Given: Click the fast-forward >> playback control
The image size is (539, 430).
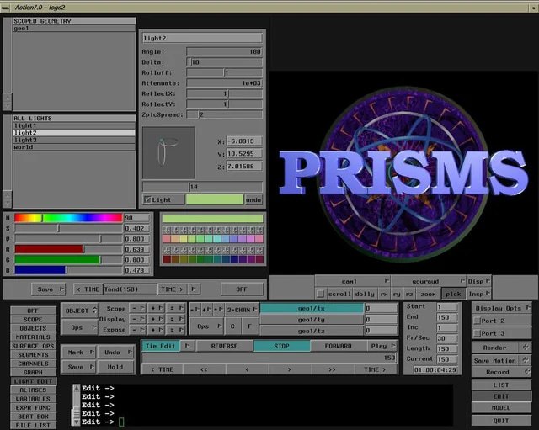Looking at the screenshot, I should pyautogui.click(x=332, y=369).
